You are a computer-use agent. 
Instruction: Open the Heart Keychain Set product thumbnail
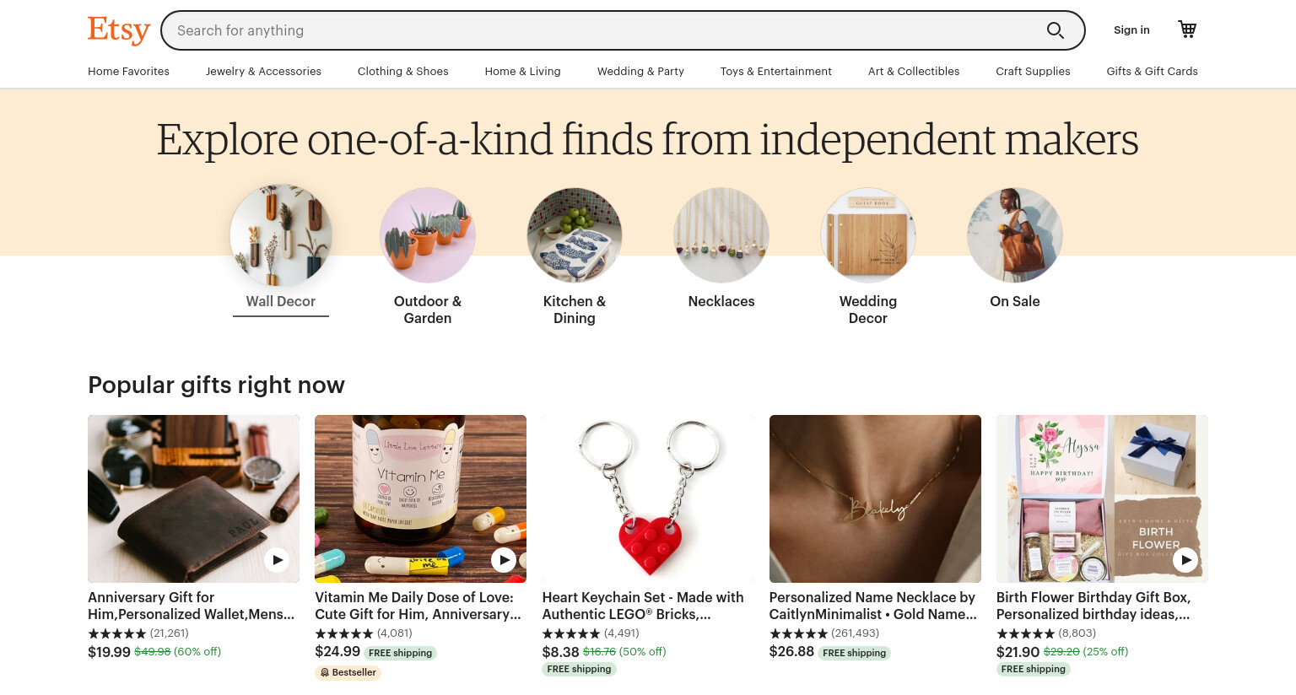coord(648,498)
